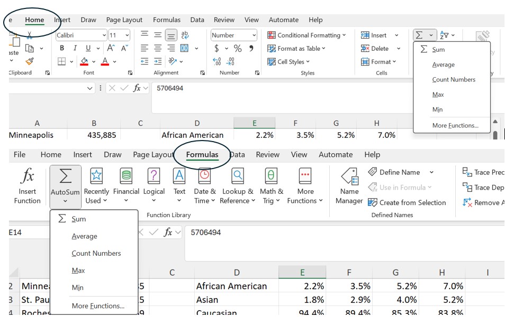
Task: Apply the red font color A
Action: click(x=105, y=61)
